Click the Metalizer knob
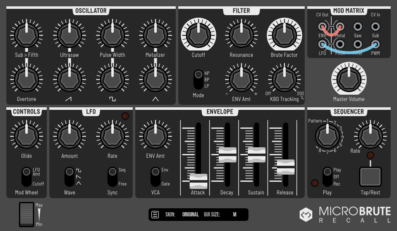The image size is (397, 231). coord(156,35)
